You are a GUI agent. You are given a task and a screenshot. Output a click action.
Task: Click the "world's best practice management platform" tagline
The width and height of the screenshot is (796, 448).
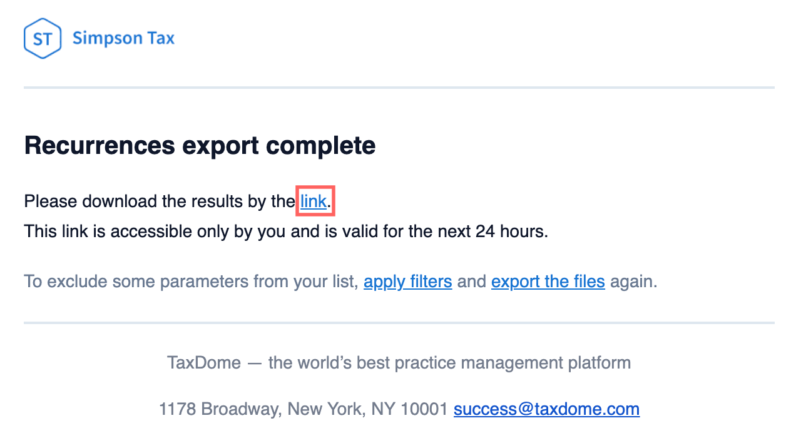click(449, 362)
